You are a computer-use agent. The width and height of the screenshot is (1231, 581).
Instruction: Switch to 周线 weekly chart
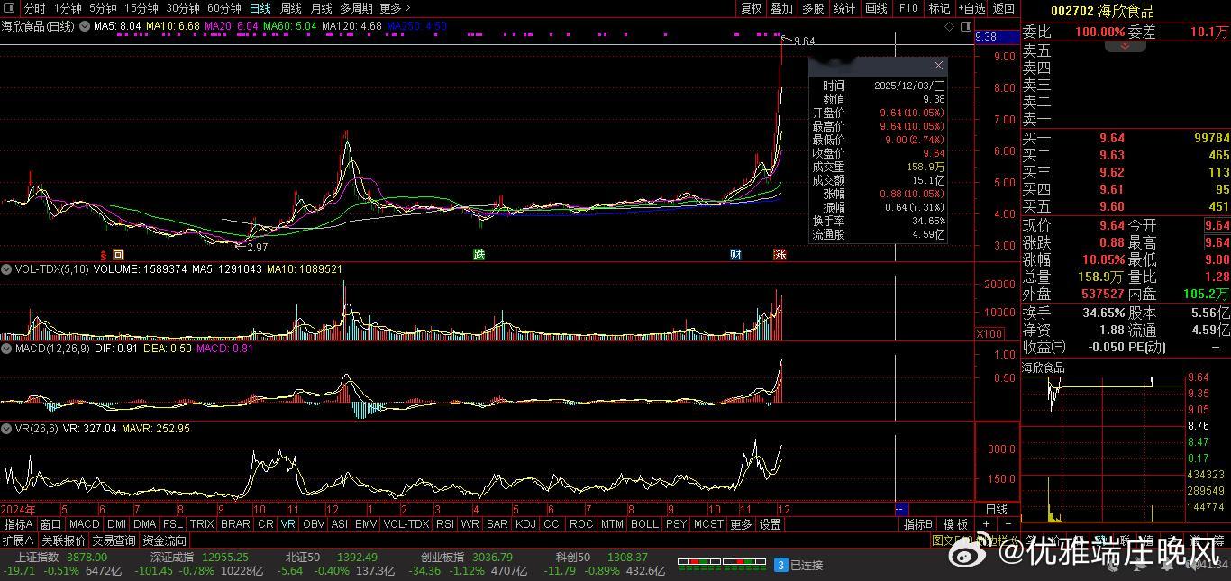click(291, 8)
